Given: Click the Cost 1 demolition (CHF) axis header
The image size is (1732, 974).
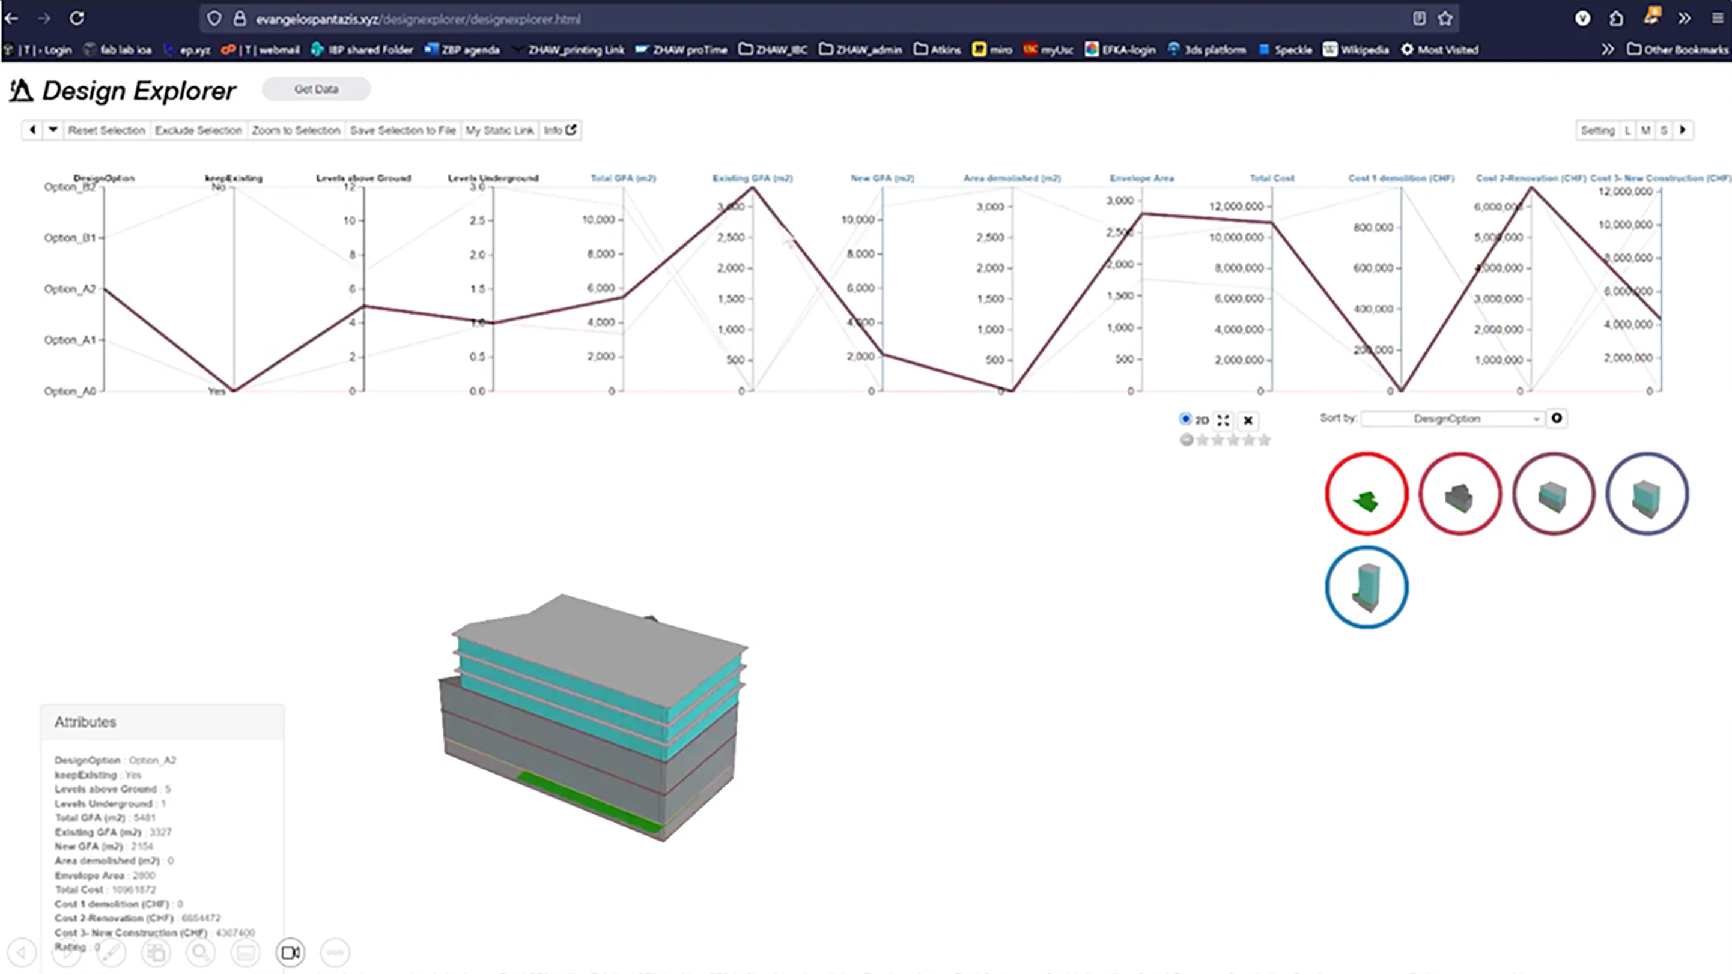Looking at the screenshot, I should (x=1401, y=178).
